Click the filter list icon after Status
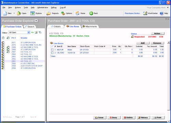The width and height of the screenshot is (171, 123). [40, 32]
